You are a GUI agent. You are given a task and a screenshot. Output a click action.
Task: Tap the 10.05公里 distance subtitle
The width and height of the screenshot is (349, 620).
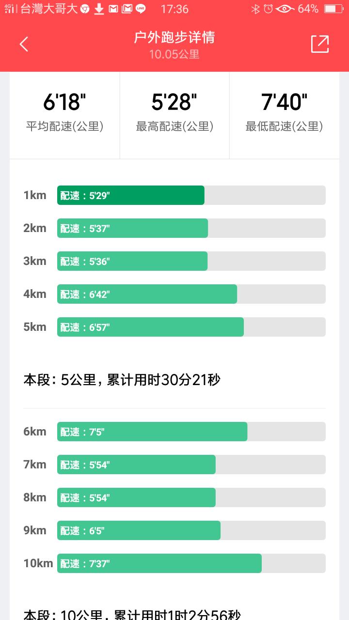[x=174, y=54]
